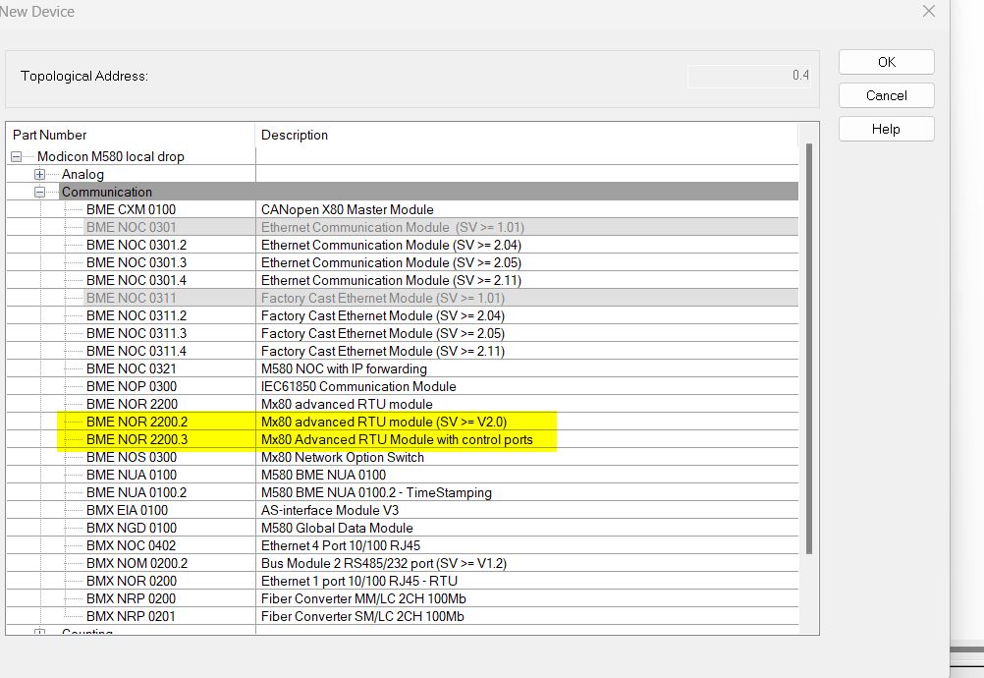984x678 pixels.
Task: Click 'Ethernet 4 Port 10/100 RJ45' description
Action: coord(341,545)
